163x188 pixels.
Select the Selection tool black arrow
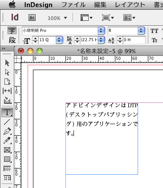7,63
